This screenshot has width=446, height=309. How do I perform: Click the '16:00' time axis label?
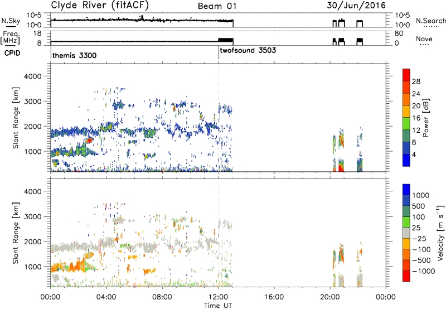pos(274,297)
